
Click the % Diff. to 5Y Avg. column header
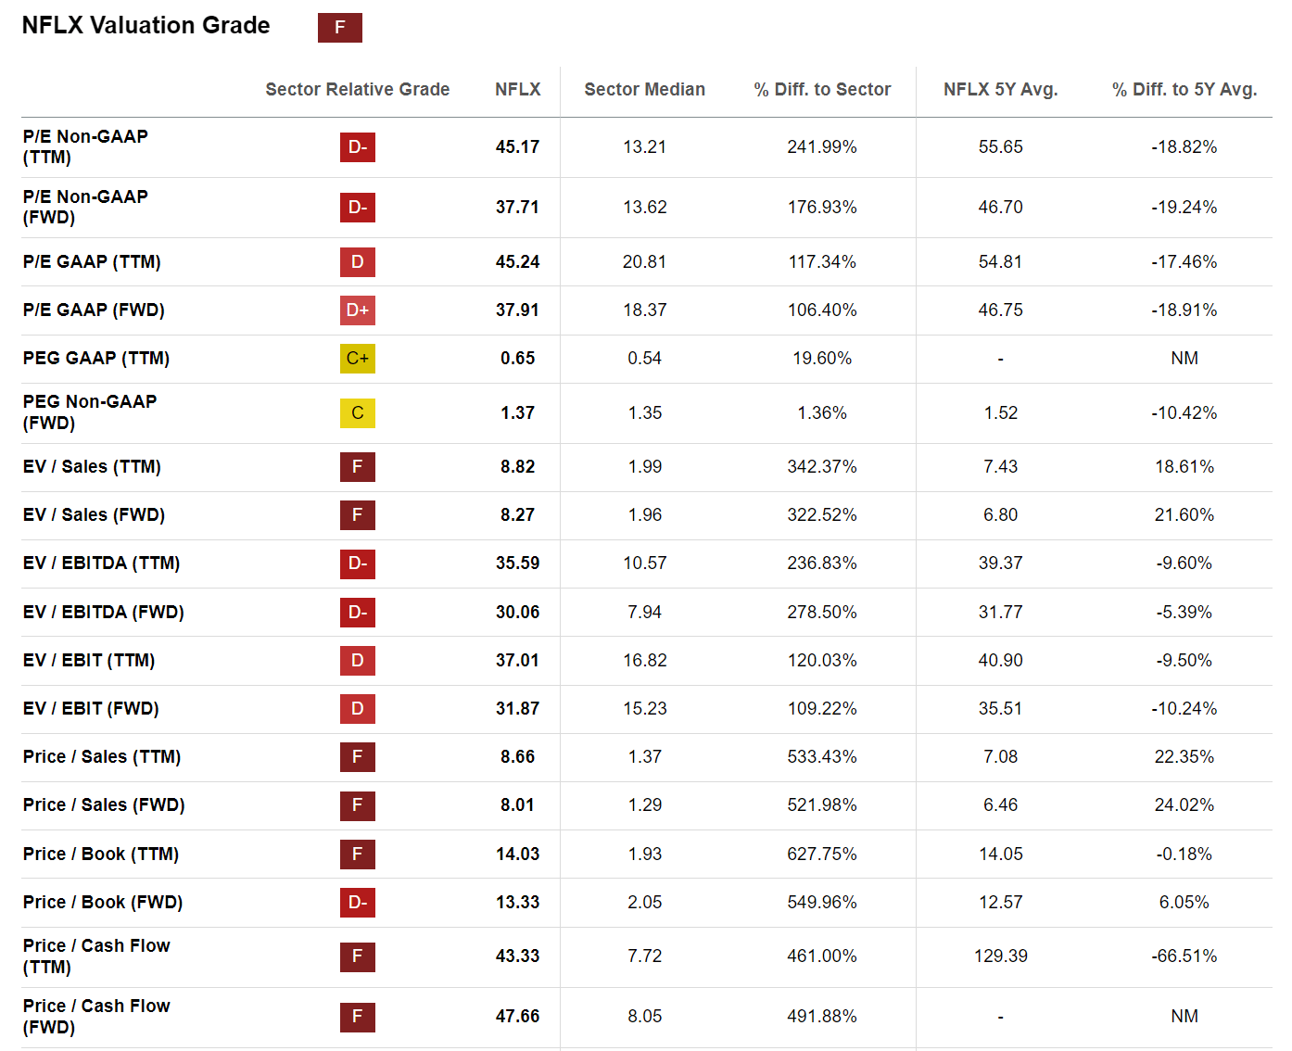tap(1184, 90)
